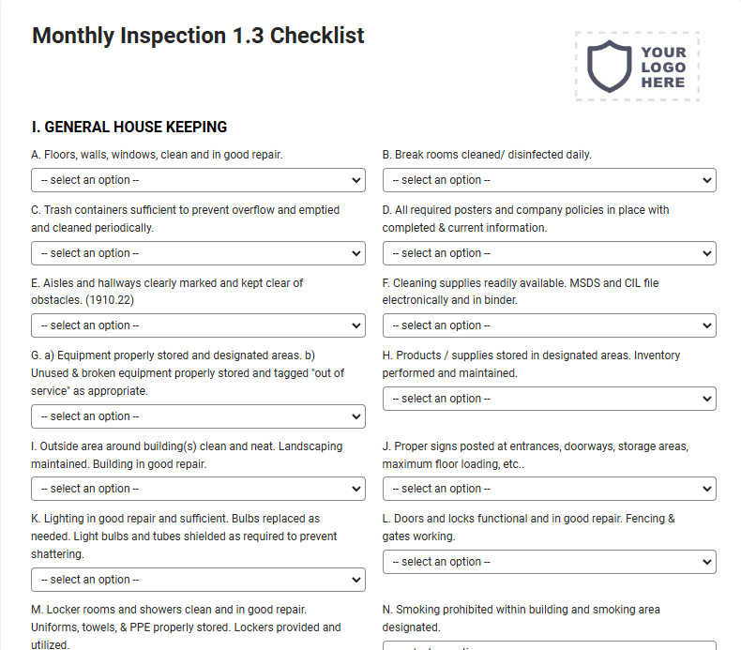The width and height of the screenshot is (741, 650).
Task: Expand Lighting in good repair dropdown
Action: [x=198, y=580]
